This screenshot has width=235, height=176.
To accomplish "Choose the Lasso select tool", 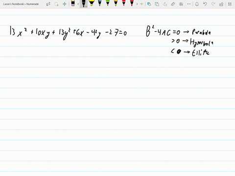I will (x=56, y=4).
